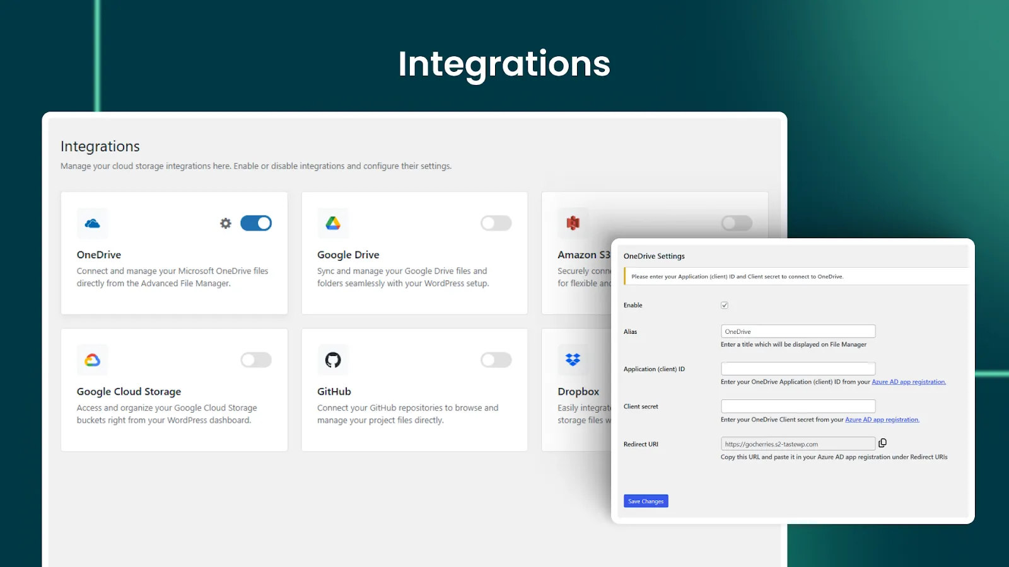Open OneDrive settings via gear icon
Screen dimensions: 1009x567
[x=226, y=223]
